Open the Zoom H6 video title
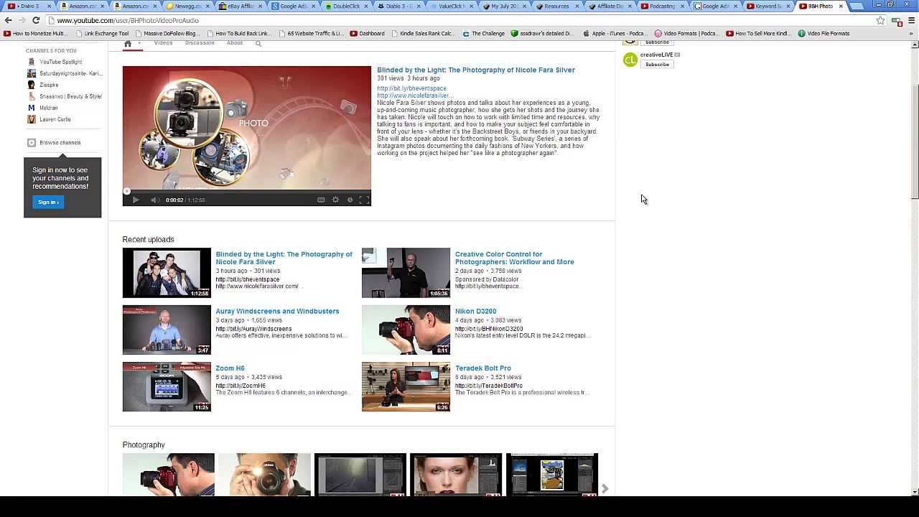This screenshot has height=517, width=919. (x=230, y=368)
